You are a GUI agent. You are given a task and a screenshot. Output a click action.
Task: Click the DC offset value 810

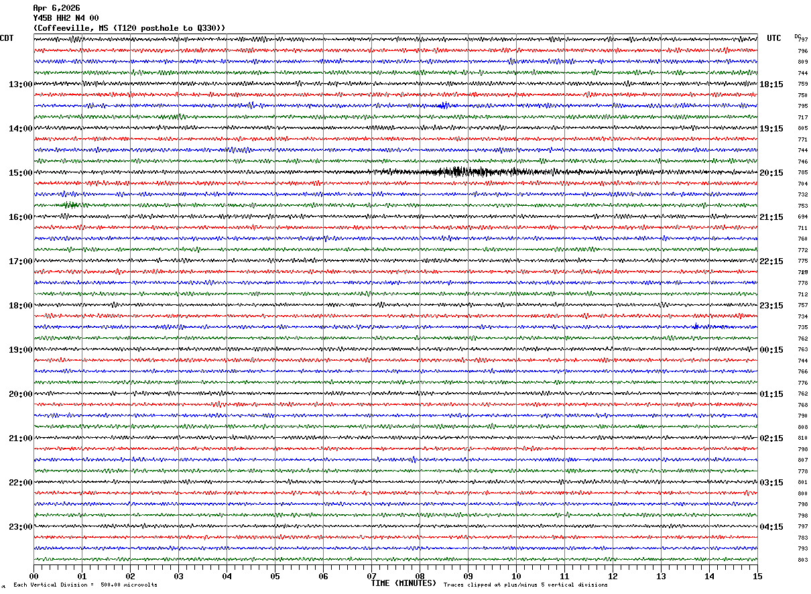click(x=802, y=438)
